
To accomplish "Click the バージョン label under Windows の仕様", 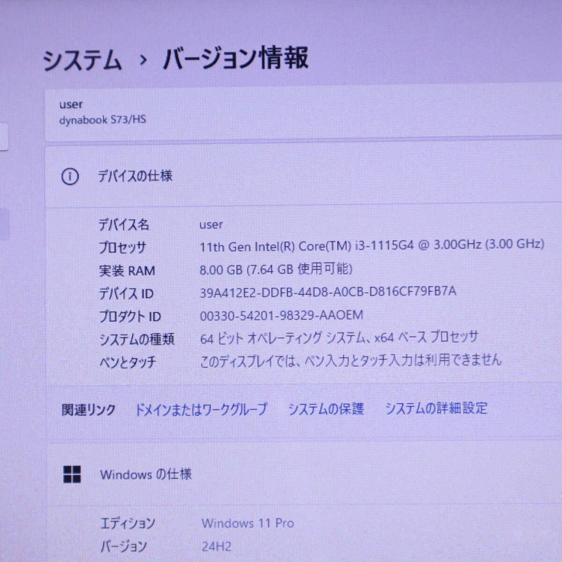I will [124, 546].
